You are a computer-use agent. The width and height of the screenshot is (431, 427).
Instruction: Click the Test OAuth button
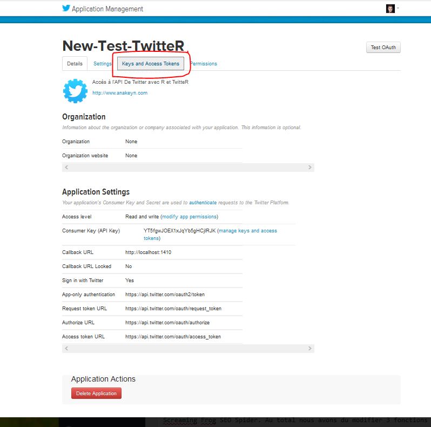pyautogui.click(x=383, y=48)
